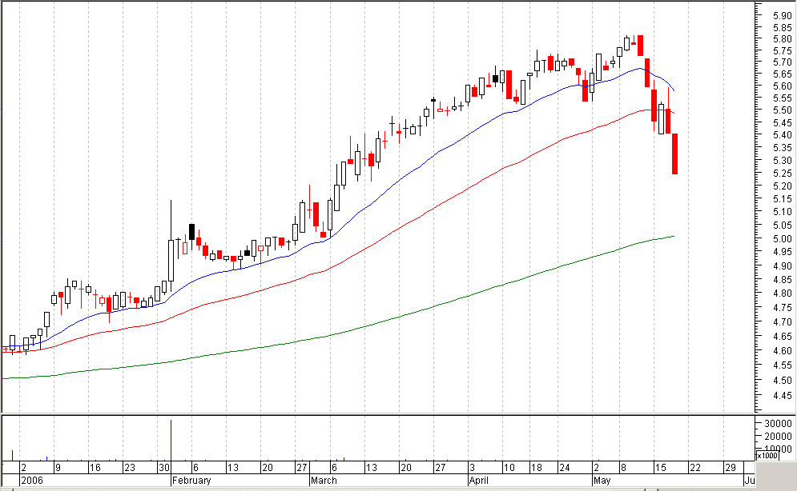Select the date label 15
Viewport: 797px width, 491px height.
(x=660, y=468)
